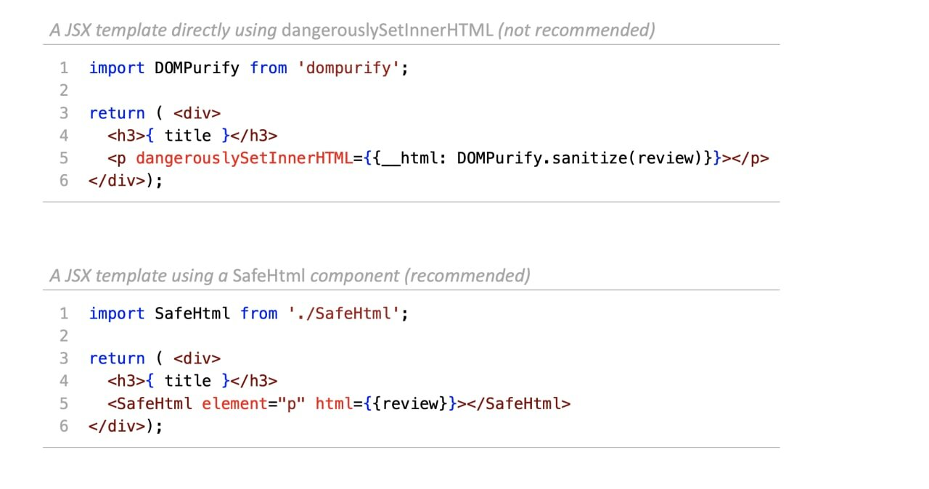Viewport: 929px width, 489px height.
Task: Click the closing </div> in the second code block
Action: (117, 426)
